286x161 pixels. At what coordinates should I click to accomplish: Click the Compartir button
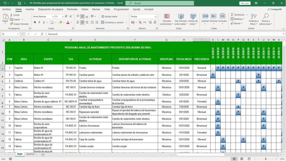coord(275,9)
